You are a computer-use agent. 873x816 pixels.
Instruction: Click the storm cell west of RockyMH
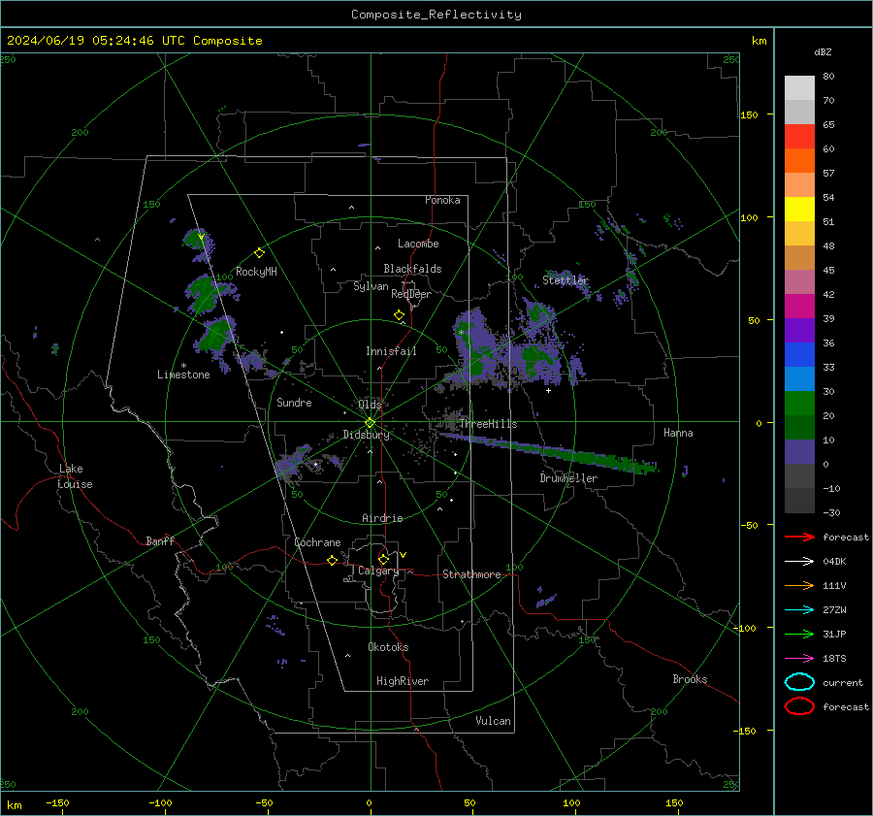pos(197,243)
